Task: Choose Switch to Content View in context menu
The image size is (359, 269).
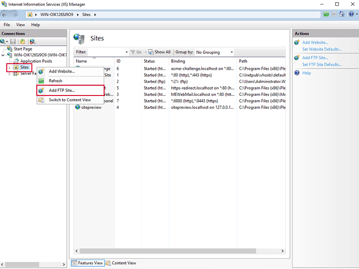Action: [x=70, y=100]
